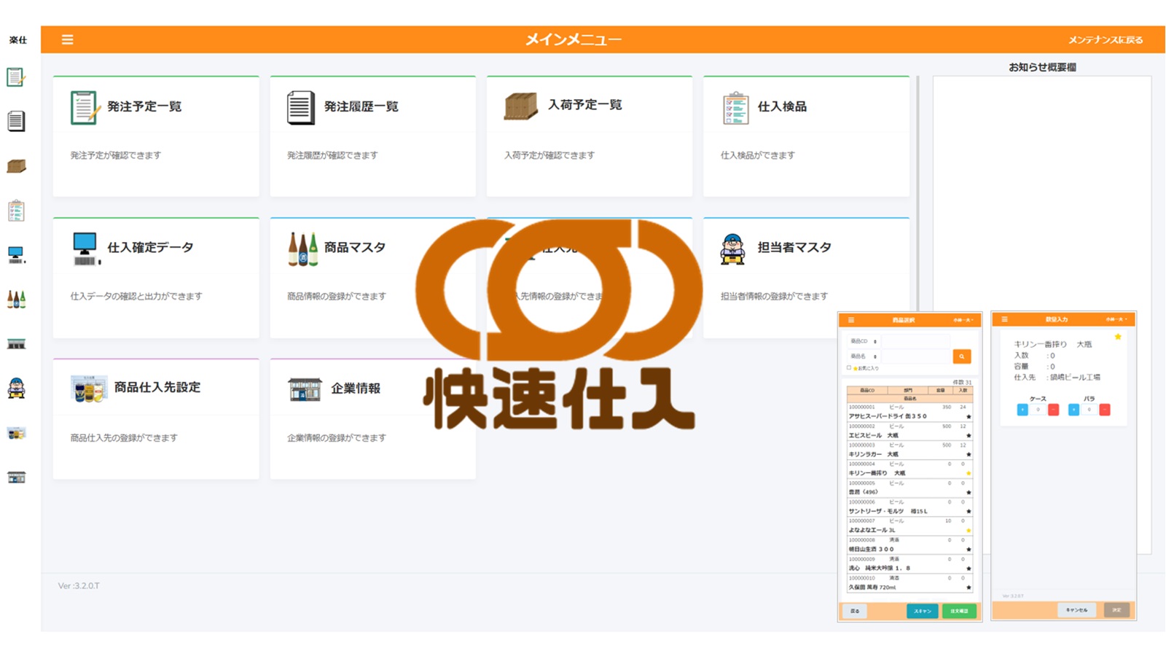Open 仕入検品 clipboard icon in sidebar
Screen dimensions: 1166x656
point(16,211)
